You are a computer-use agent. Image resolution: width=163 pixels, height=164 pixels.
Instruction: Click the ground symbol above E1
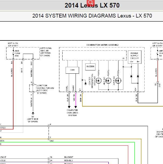(x=33, y=113)
